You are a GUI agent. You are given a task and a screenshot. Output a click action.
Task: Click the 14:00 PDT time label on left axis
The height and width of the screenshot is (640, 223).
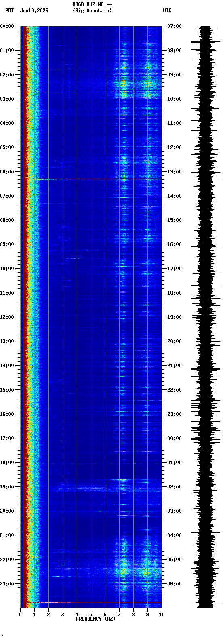7,366
